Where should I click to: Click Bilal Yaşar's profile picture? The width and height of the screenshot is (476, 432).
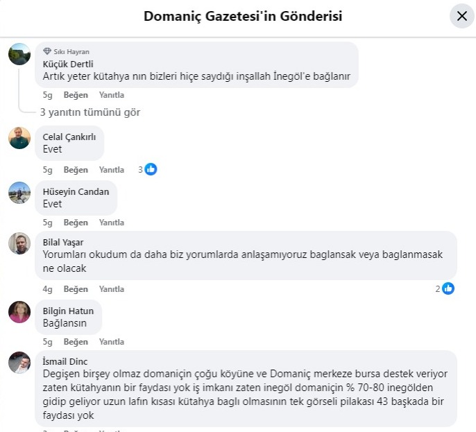(19, 243)
